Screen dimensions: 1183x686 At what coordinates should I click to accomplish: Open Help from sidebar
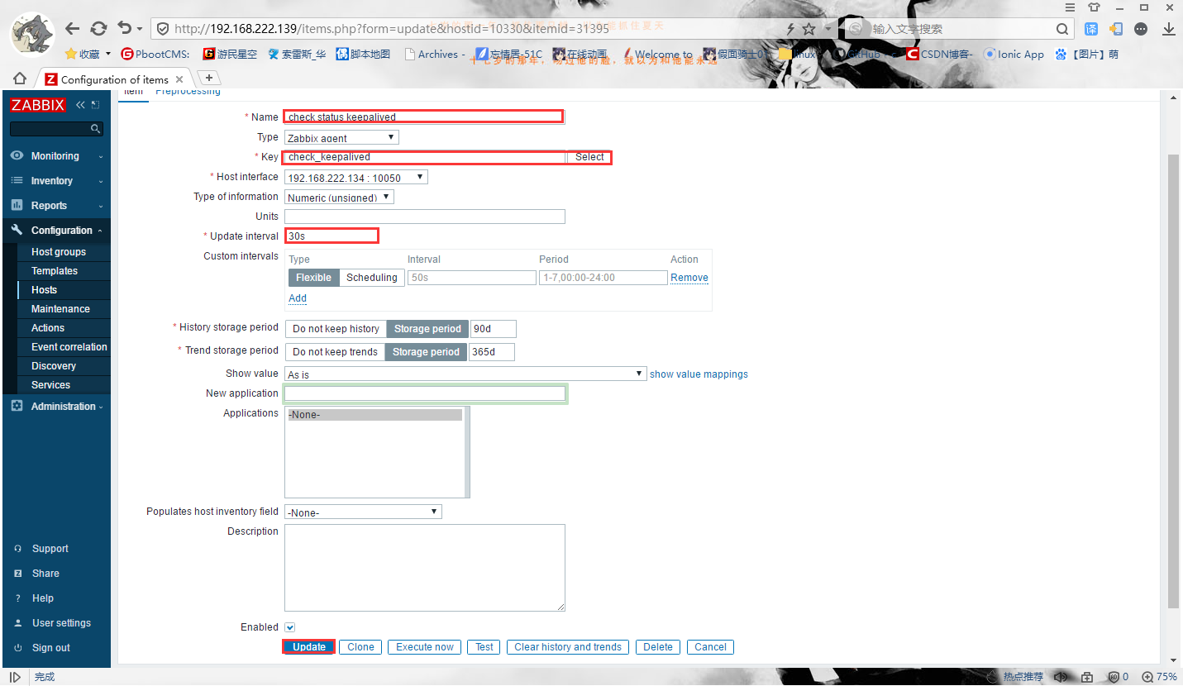pyautogui.click(x=43, y=598)
